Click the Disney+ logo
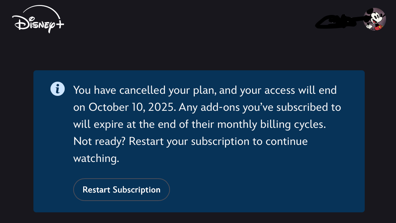This screenshot has width=396, height=223. pyautogui.click(x=38, y=22)
